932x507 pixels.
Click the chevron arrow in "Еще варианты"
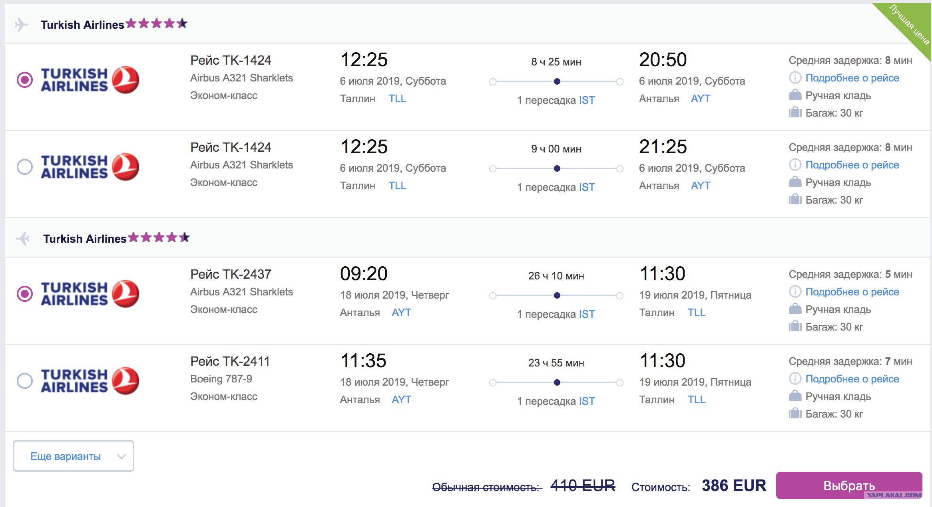tap(121, 456)
